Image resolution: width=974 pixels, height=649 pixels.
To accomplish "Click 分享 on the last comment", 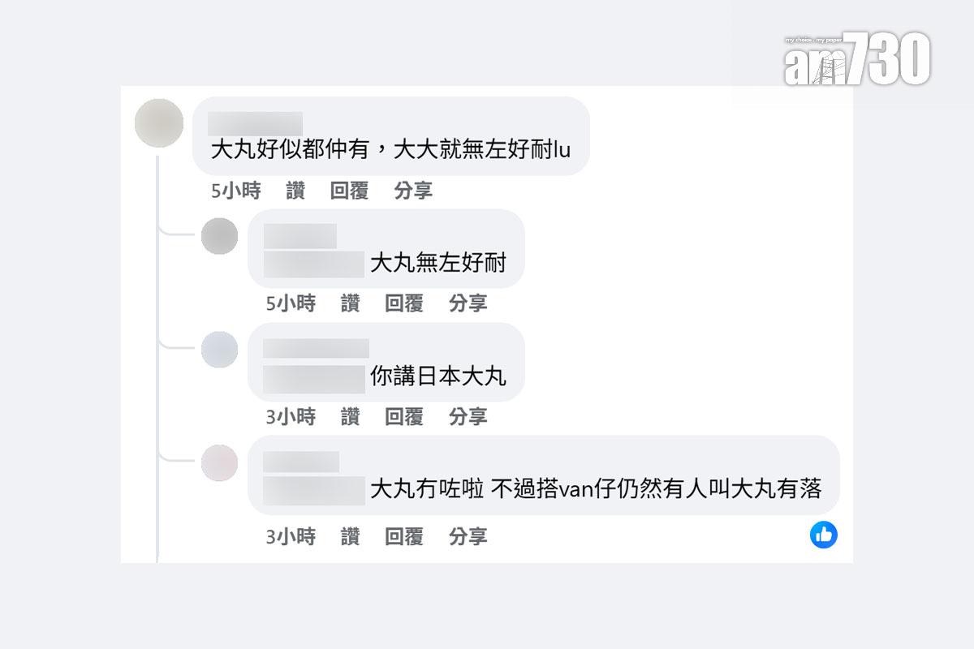I will coord(468,536).
